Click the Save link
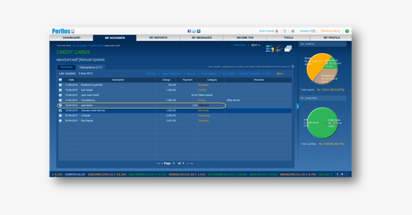The height and width of the screenshot is (215, 412). (x=268, y=74)
